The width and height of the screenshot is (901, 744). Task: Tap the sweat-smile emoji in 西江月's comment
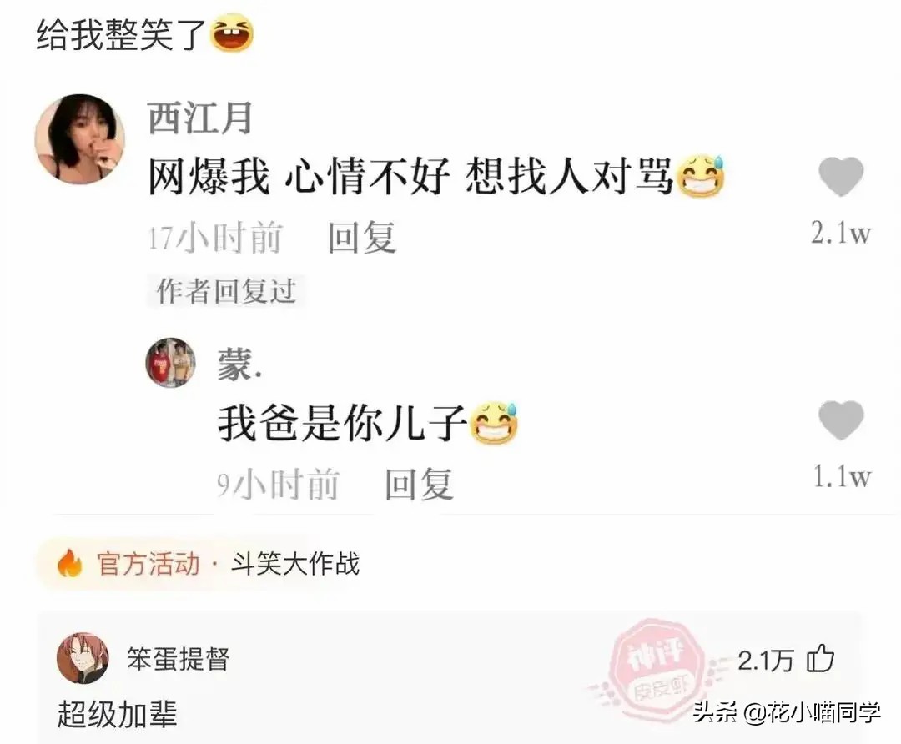tap(702, 176)
